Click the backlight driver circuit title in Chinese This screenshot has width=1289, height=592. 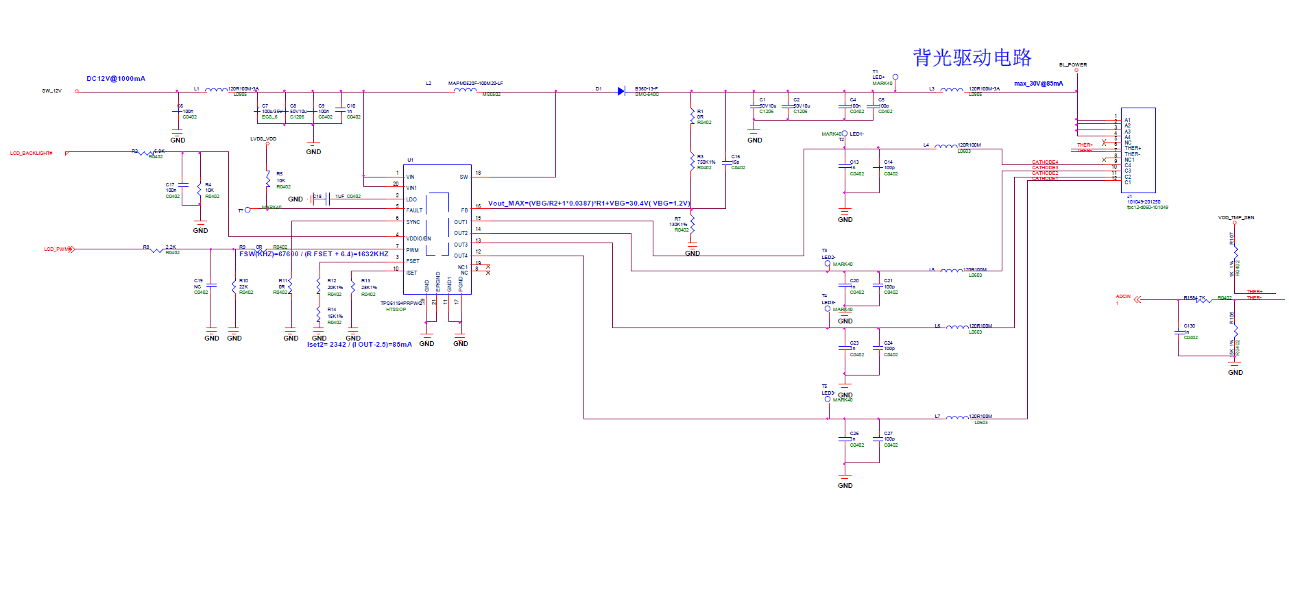[x=972, y=58]
